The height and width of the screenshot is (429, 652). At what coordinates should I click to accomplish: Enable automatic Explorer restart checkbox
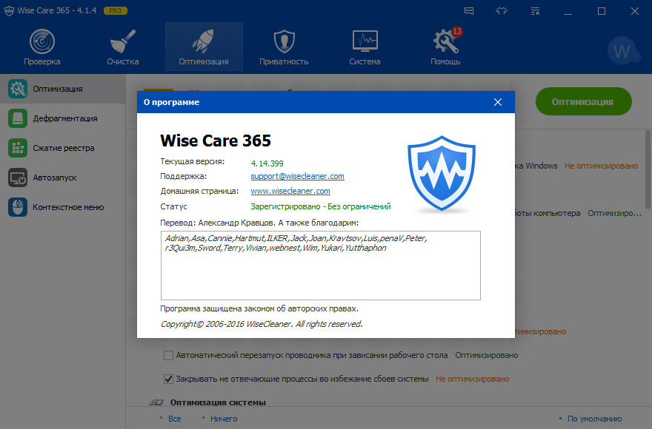[169, 355]
